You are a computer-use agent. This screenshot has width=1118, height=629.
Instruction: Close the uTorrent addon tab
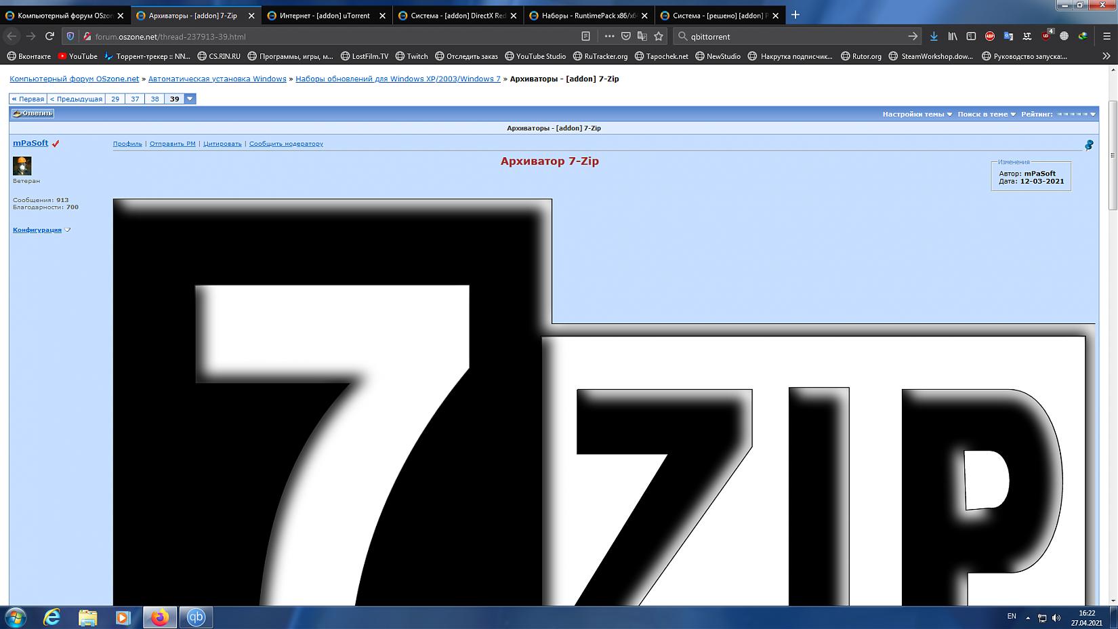(x=382, y=15)
